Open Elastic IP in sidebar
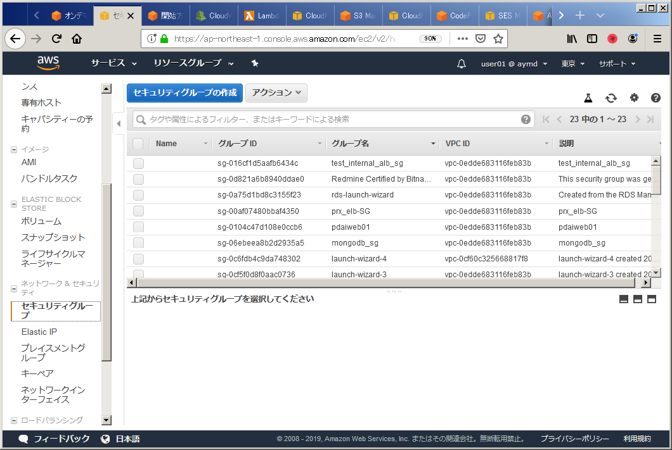 coord(39,332)
